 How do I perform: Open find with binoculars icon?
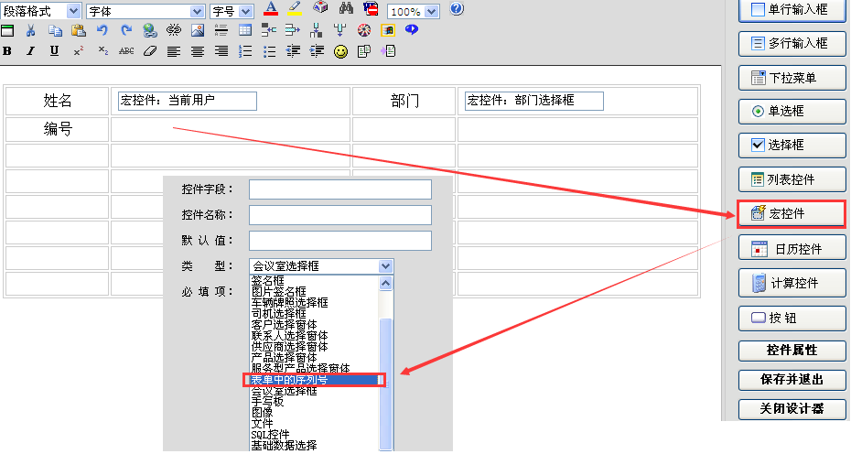click(346, 8)
